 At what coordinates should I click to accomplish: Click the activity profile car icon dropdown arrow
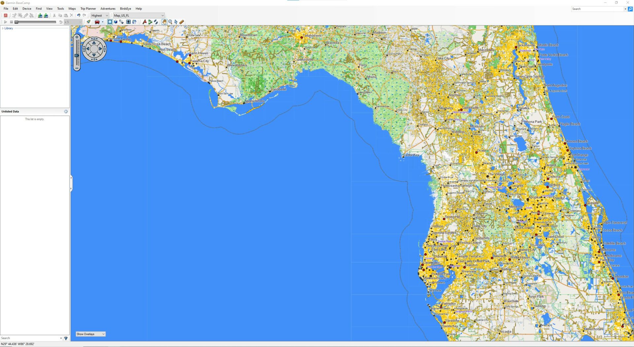click(x=103, y=22)
